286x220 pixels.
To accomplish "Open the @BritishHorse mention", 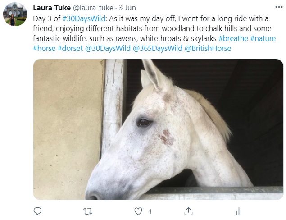I will pyautogui.click(x=208, y=47).
